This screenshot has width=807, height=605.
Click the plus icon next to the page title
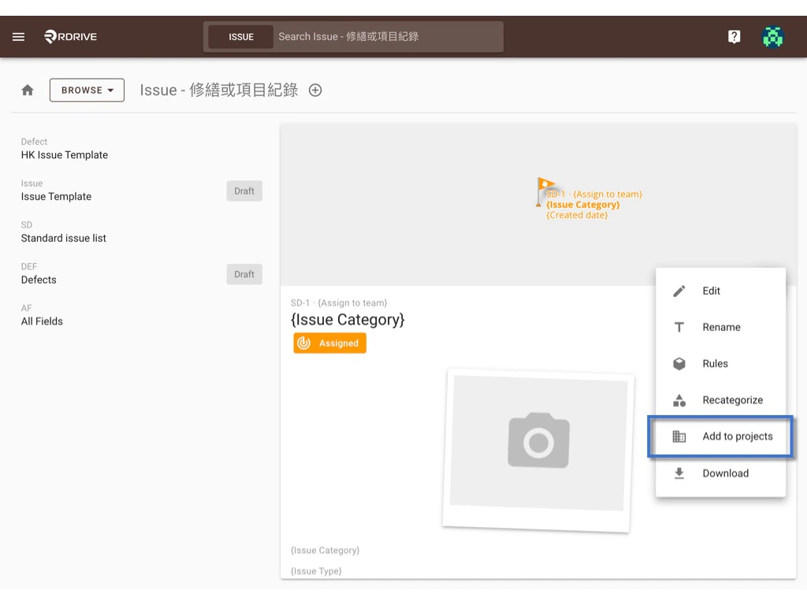[314, 90]
